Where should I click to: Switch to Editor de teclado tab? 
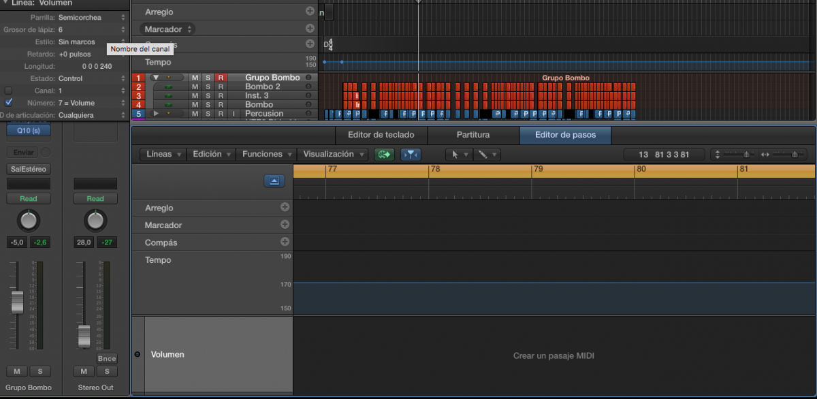381,135
